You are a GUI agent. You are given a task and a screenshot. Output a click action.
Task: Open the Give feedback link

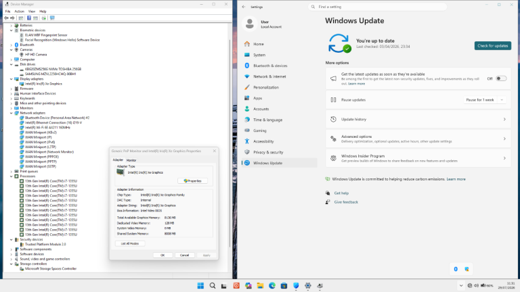[346, 202]
